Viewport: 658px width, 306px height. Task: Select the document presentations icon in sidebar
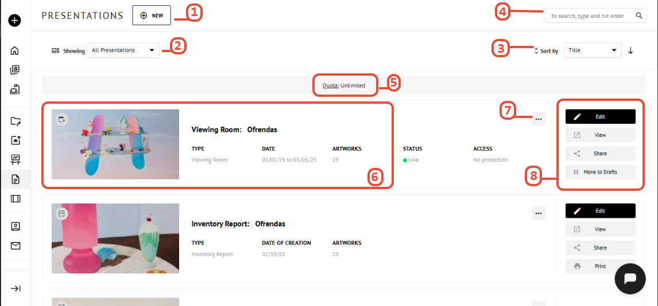[x=15, y=179]
